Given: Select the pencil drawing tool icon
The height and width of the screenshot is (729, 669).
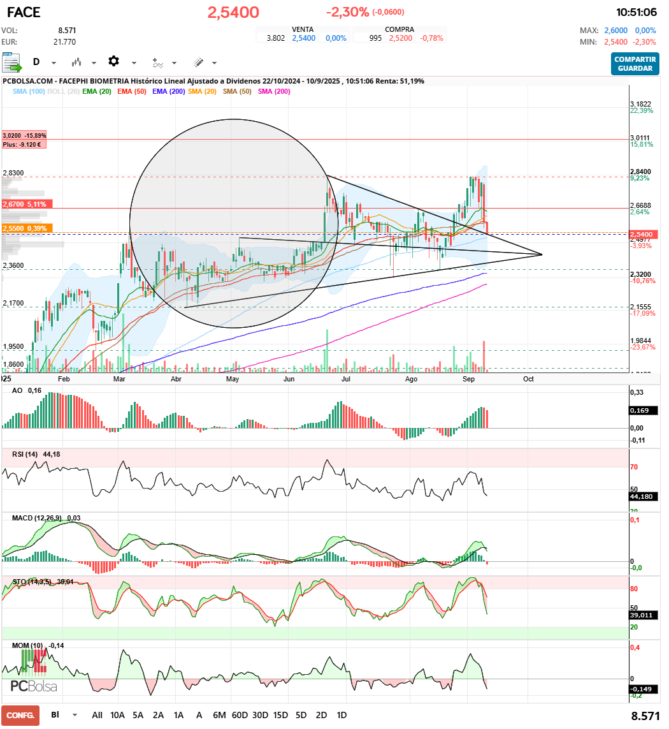Looking at the screenshot, I should (198, 62).
